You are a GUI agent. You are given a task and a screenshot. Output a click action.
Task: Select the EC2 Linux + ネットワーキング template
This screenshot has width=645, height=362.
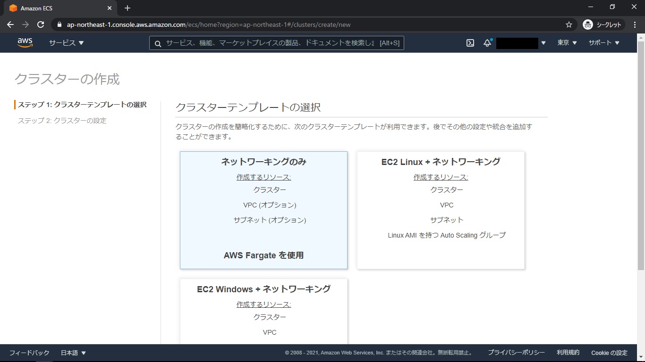[x=441, y=210]
